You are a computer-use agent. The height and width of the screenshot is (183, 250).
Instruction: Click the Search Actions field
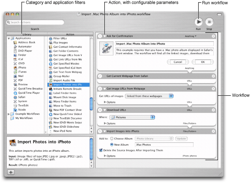35,22
